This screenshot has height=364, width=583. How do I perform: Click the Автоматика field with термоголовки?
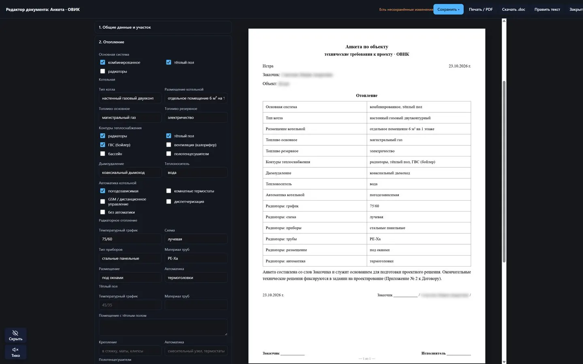pos(196,278)
